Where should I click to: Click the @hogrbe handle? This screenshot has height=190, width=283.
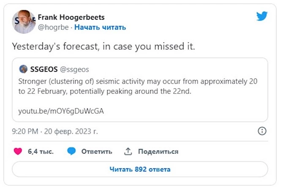tap(53, 27)
